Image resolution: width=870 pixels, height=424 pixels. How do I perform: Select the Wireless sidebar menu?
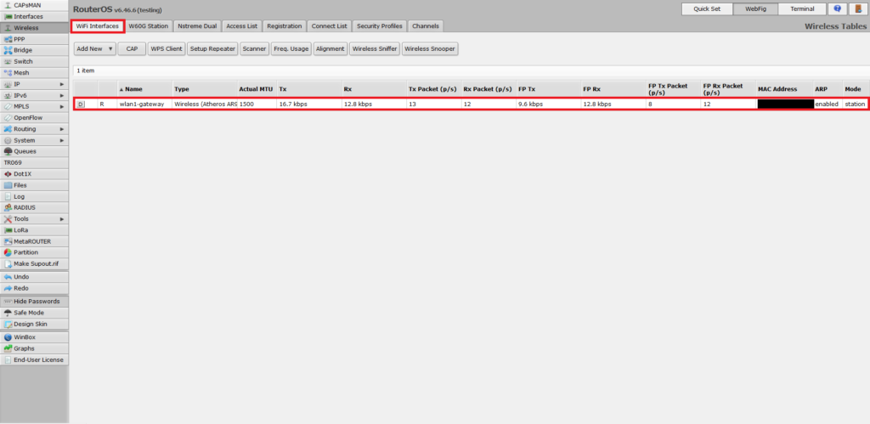coord(34,28)
